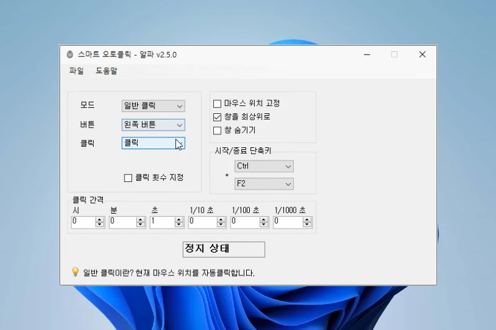Open the Ctrl modifier key dropdown

click(x=264, y=166)
